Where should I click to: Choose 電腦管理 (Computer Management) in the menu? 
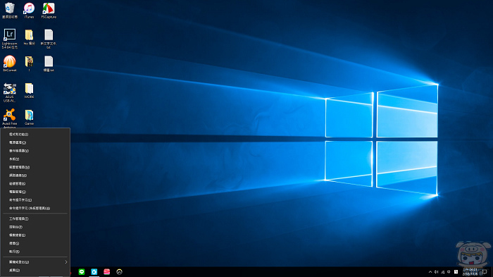[35, 192]
